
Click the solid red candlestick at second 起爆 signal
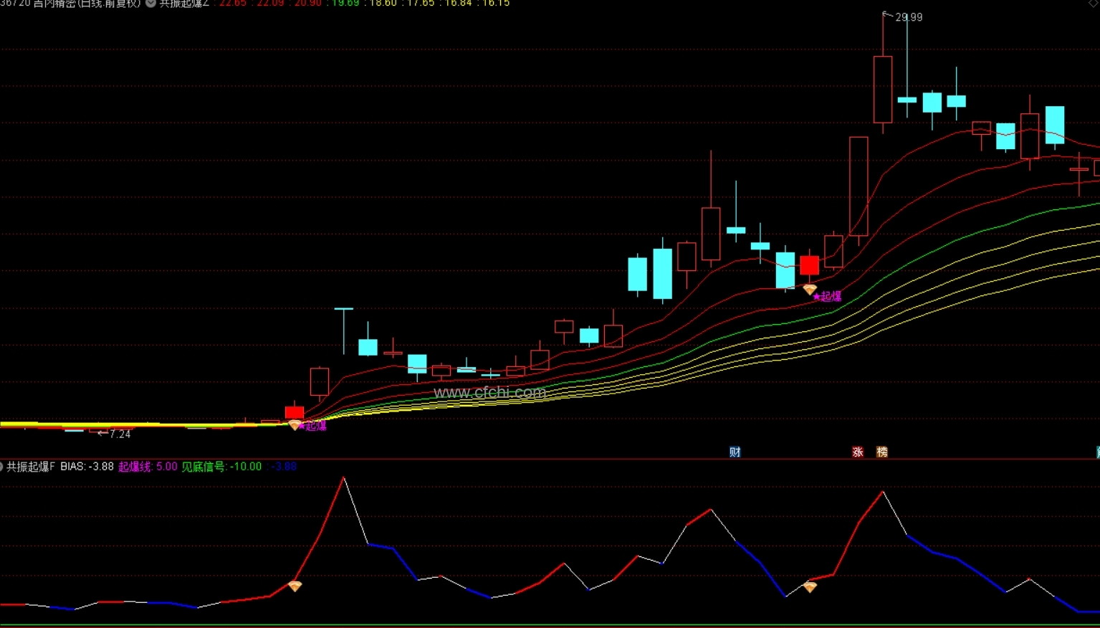point(810,265)
